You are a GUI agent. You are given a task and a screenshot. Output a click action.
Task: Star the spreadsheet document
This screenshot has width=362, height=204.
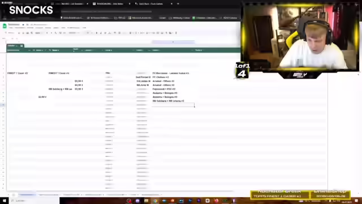23,24
